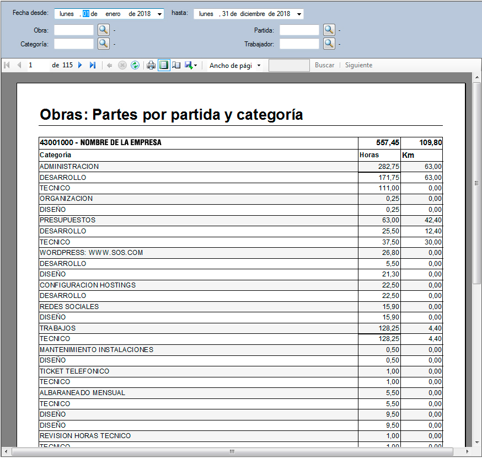Go to first report page
The width and height of the screenshot is (482, 458).
pyautogui.click(x=7, y=65)
